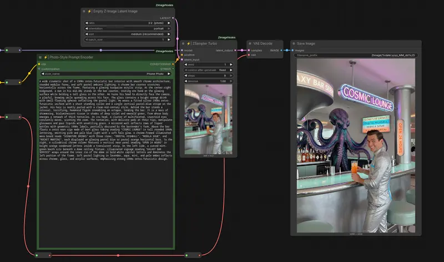Open the size combo showing medium (recommended)
This screenshot has width=444, height=262.
[x=128, y=34]
